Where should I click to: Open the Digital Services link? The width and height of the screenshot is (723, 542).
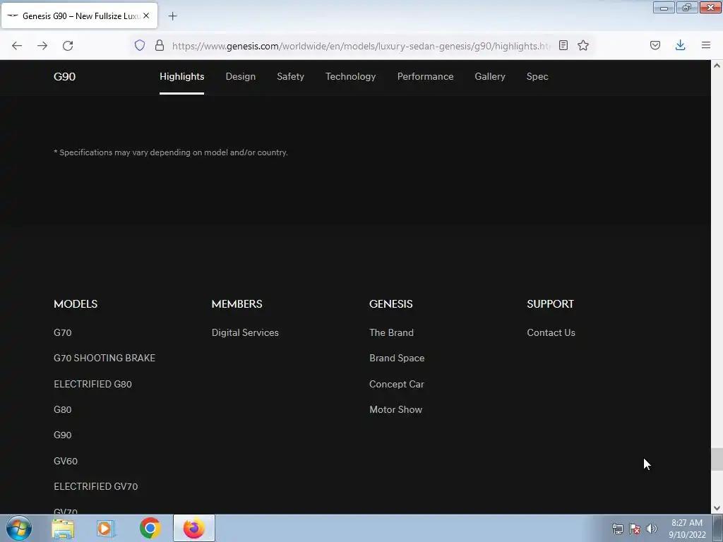(x=245, y=332)
